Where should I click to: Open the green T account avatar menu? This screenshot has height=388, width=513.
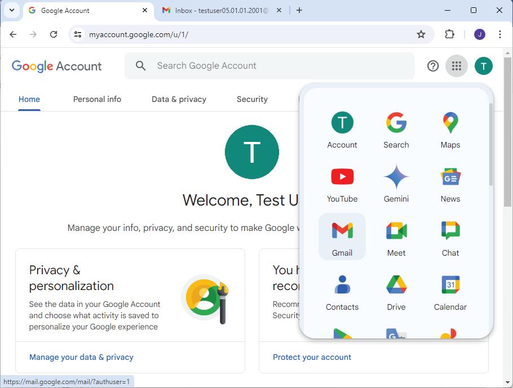(484, 66)
